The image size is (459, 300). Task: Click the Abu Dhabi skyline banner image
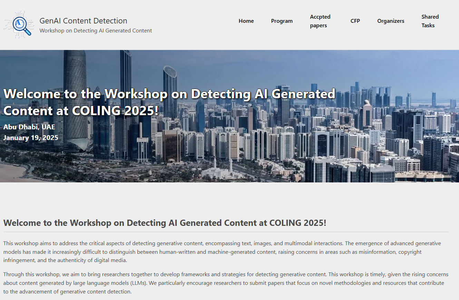(x=229, y=116)
